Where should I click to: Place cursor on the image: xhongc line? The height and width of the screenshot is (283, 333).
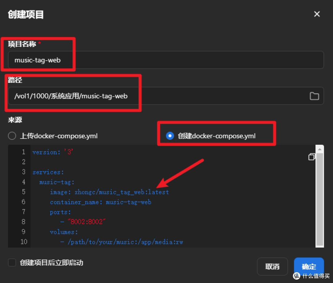tap(109, 192)
